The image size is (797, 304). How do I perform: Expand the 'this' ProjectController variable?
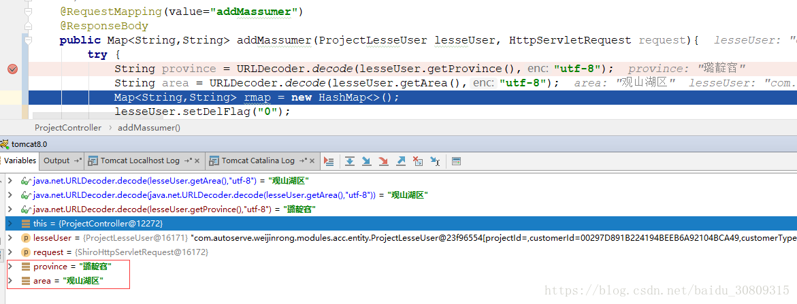click(x=9, y=224)
